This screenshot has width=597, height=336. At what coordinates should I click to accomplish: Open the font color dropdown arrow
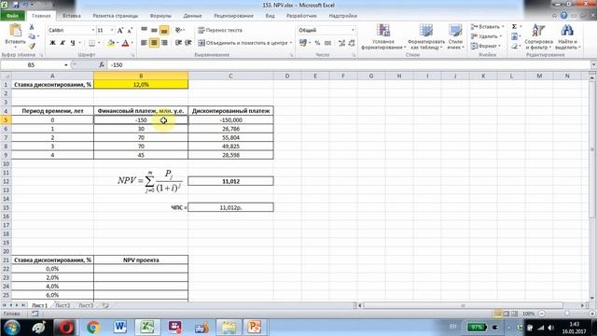coord(132,43)
